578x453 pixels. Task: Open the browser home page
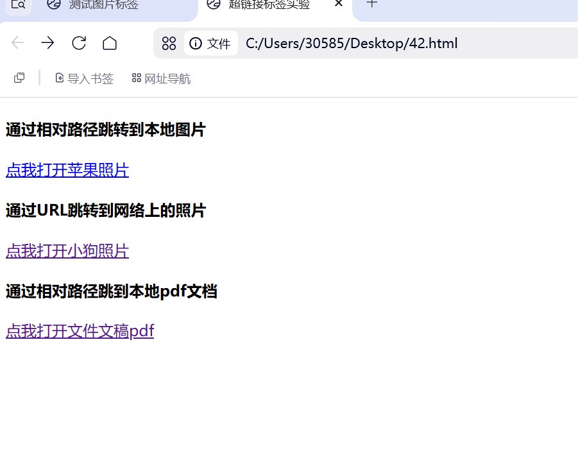coord(110,43)
